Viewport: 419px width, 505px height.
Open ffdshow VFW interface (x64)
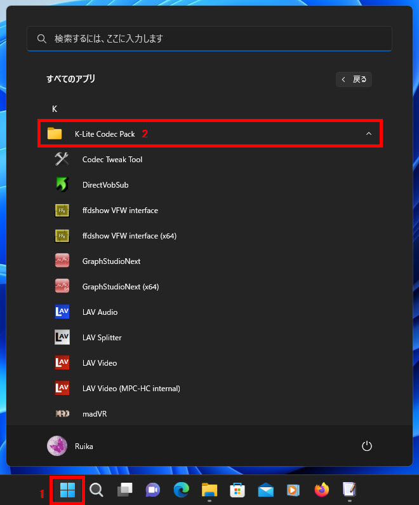click(129, 236)
